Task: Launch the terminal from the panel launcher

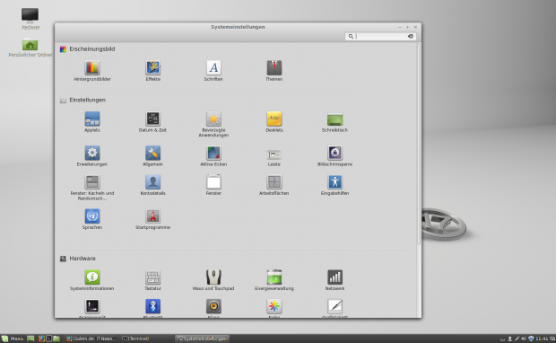Action: [49, 339]
